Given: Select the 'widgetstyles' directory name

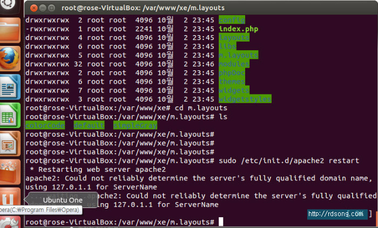Looking at the screenshot, I should point(245,99).
